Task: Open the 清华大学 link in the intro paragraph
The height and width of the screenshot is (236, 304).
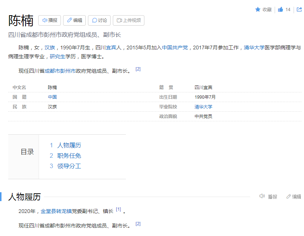Action: [254, 47]
